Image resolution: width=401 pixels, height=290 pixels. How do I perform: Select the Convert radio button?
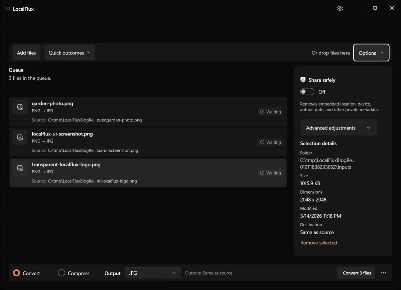(16, 273)
